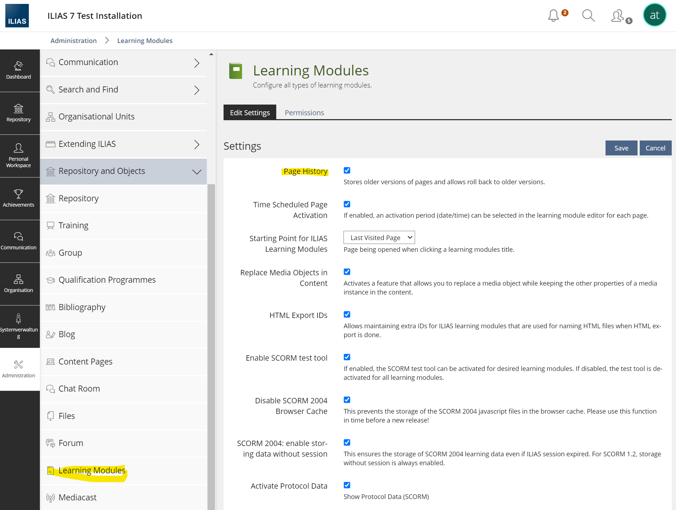Click the ILIAS logo
Viewport: 676px width, 510px height.
pos(17,16)
